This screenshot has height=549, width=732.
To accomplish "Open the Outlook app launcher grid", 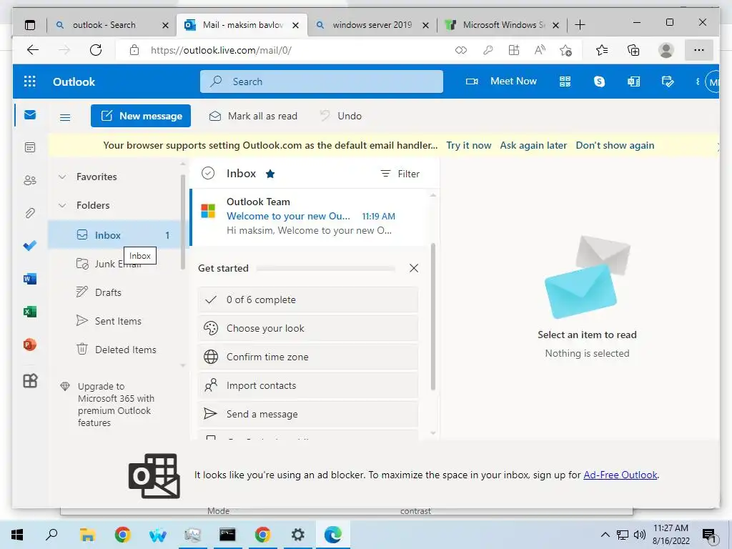I will point(30,81).
